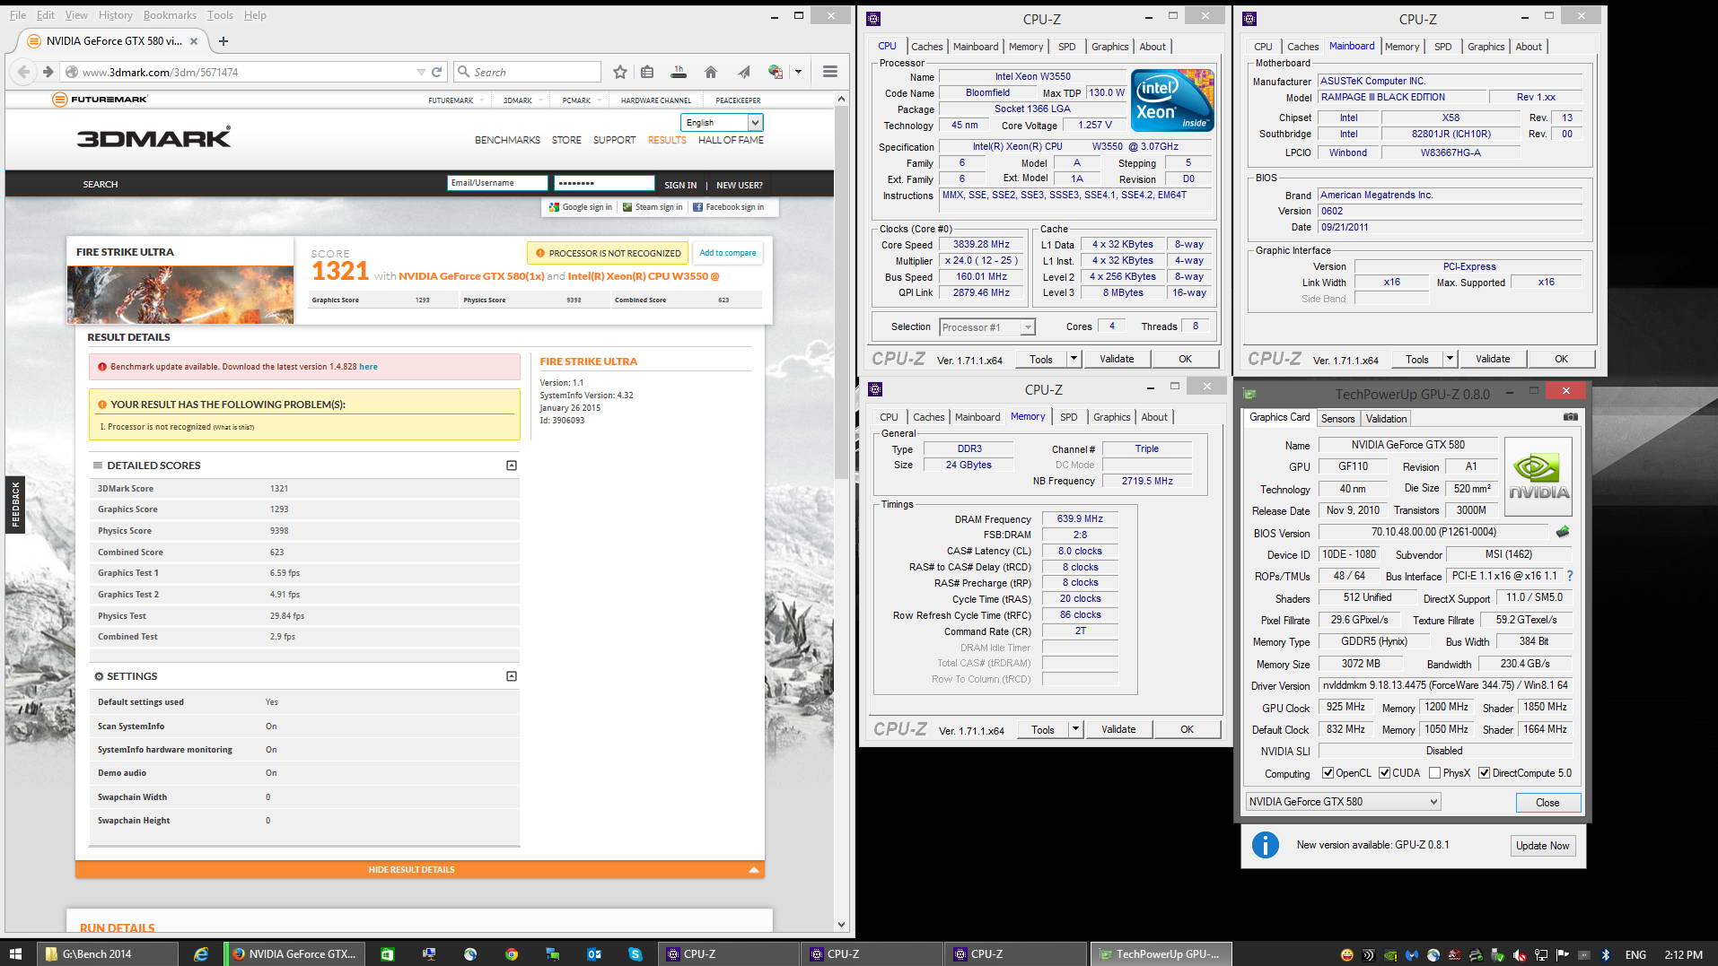Click the Fire Strike Ultra thumbnail image
1718x966 pixels.
[180, 294]
